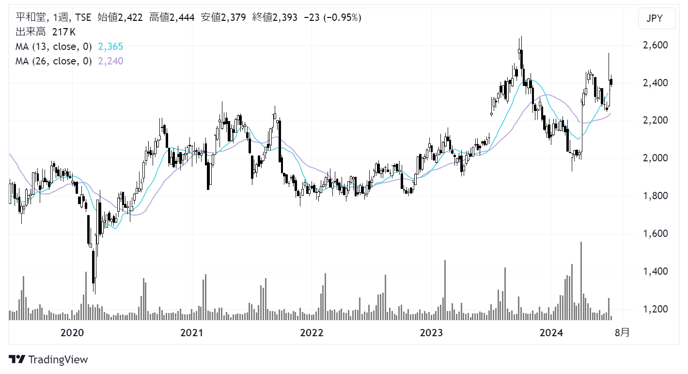Click the 1,200 price axis label
This screenshot has height=374, width=688.
pyautogui.click(x=655, y=309)
